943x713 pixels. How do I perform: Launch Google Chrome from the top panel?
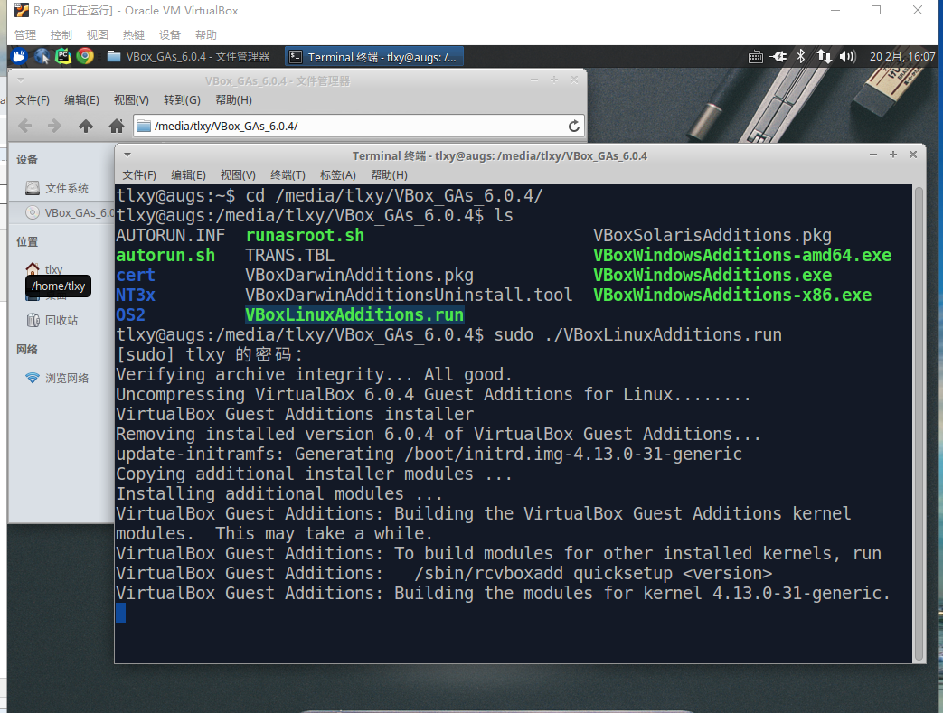pyautogui.click(x=85, y=57)
